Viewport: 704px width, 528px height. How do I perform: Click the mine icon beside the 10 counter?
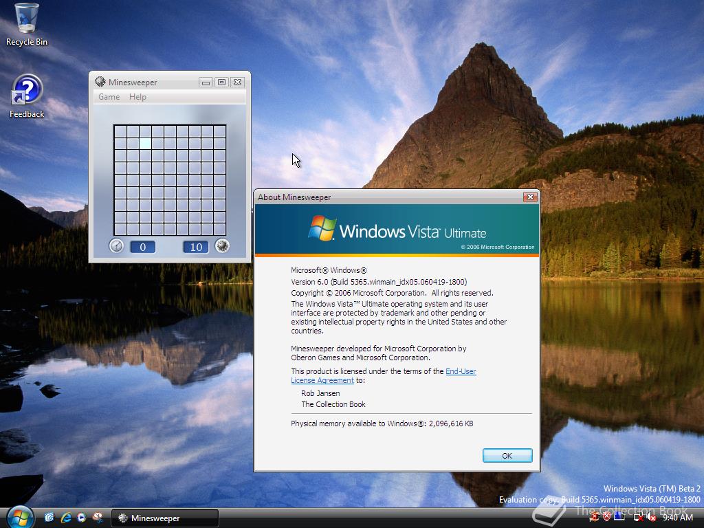(222, 246)
